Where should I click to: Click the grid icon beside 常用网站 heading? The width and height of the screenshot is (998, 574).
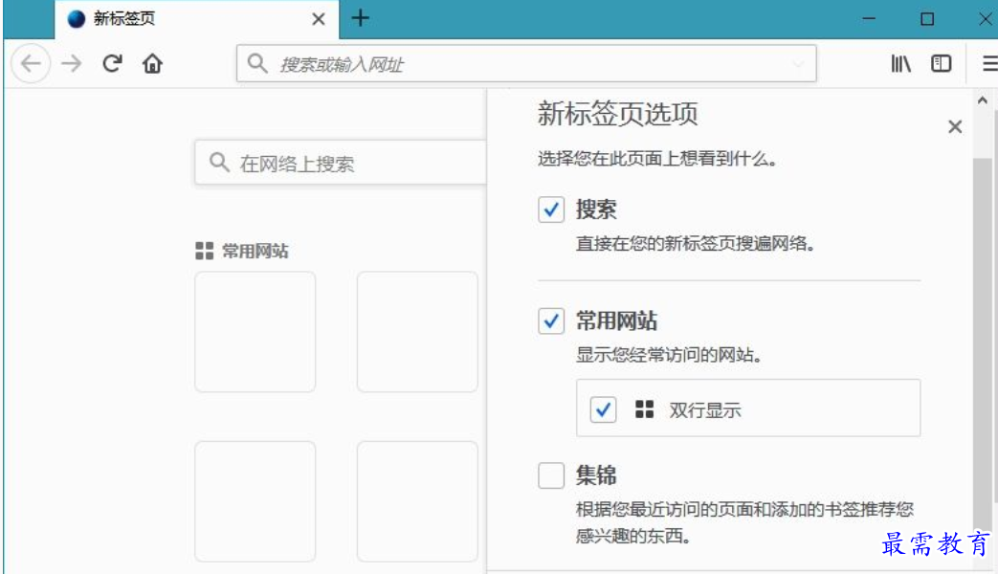click(x=205, y=251)
